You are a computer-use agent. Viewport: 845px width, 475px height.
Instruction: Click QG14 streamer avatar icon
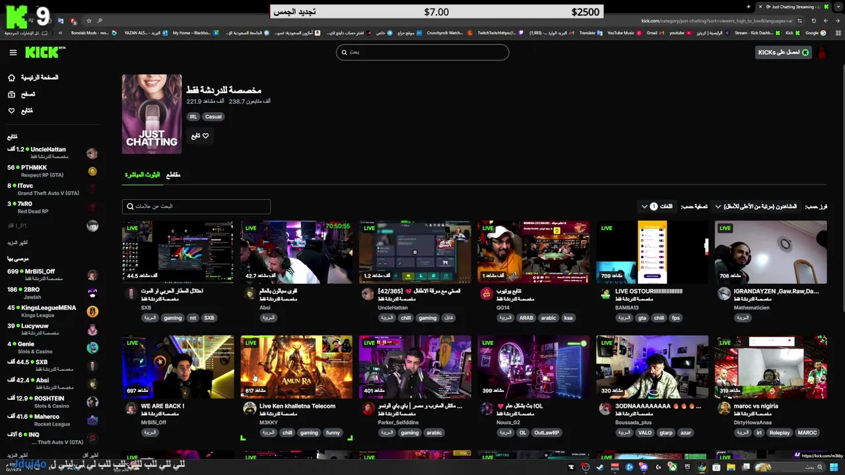tap(486, 294)
